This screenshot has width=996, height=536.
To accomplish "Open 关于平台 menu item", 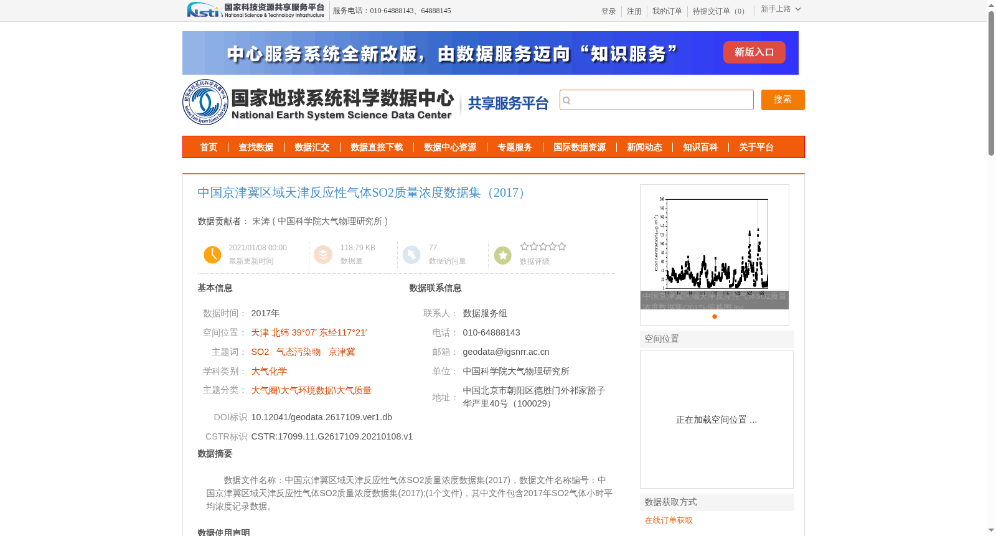I will tap(756, 148).
